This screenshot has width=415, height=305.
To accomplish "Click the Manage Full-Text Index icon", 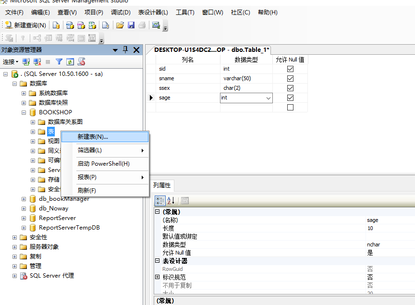I will (59, 38).
